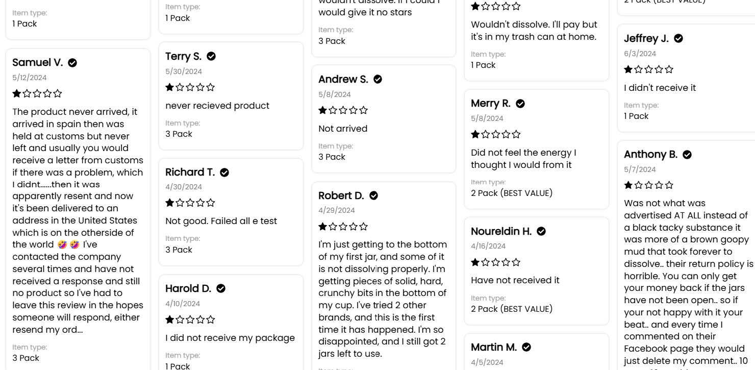755x370 pixels.
Task: Click Andrew S. verified badge icon
Action: [x=377, y=79]
